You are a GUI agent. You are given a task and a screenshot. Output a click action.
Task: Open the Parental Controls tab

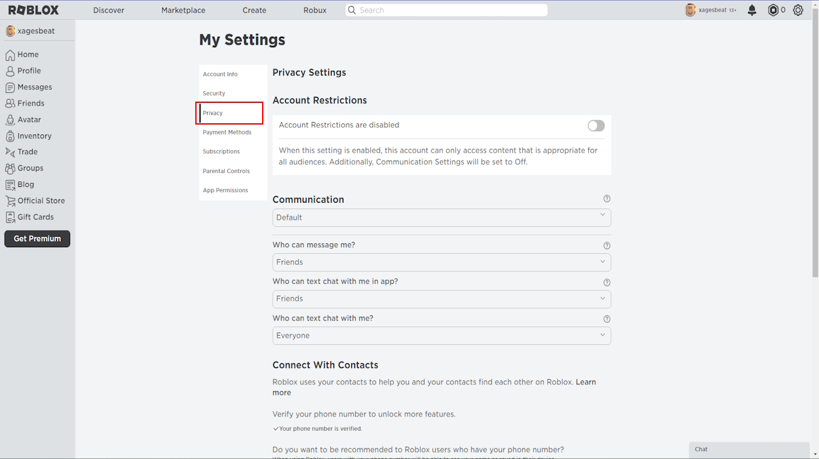click(x=226, y=170)
